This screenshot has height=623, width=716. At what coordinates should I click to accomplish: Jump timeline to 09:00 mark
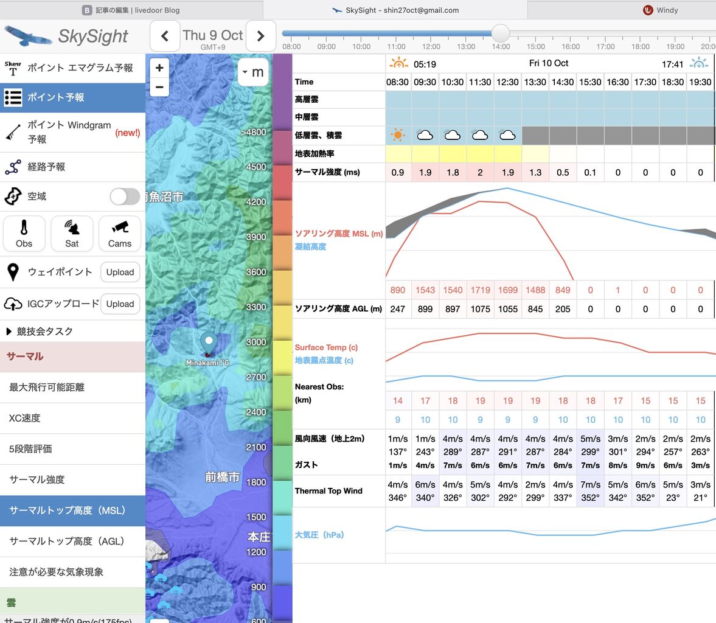click(x=326, y=47)
